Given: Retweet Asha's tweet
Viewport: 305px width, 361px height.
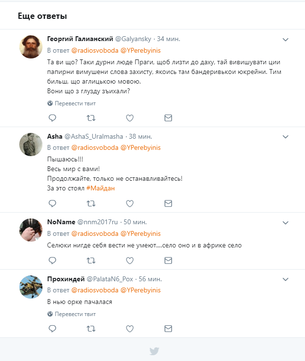Looking at the screenshot, I should (x=90, y=203).
